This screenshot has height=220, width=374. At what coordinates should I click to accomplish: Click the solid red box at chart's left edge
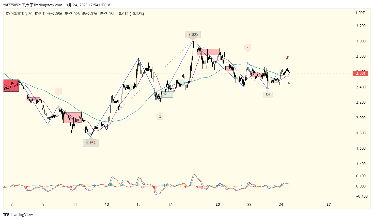(x=11, y=86)
